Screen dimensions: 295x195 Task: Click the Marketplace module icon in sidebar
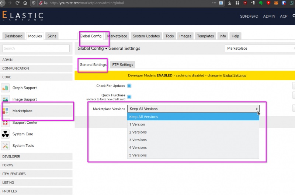pos(6,111)
